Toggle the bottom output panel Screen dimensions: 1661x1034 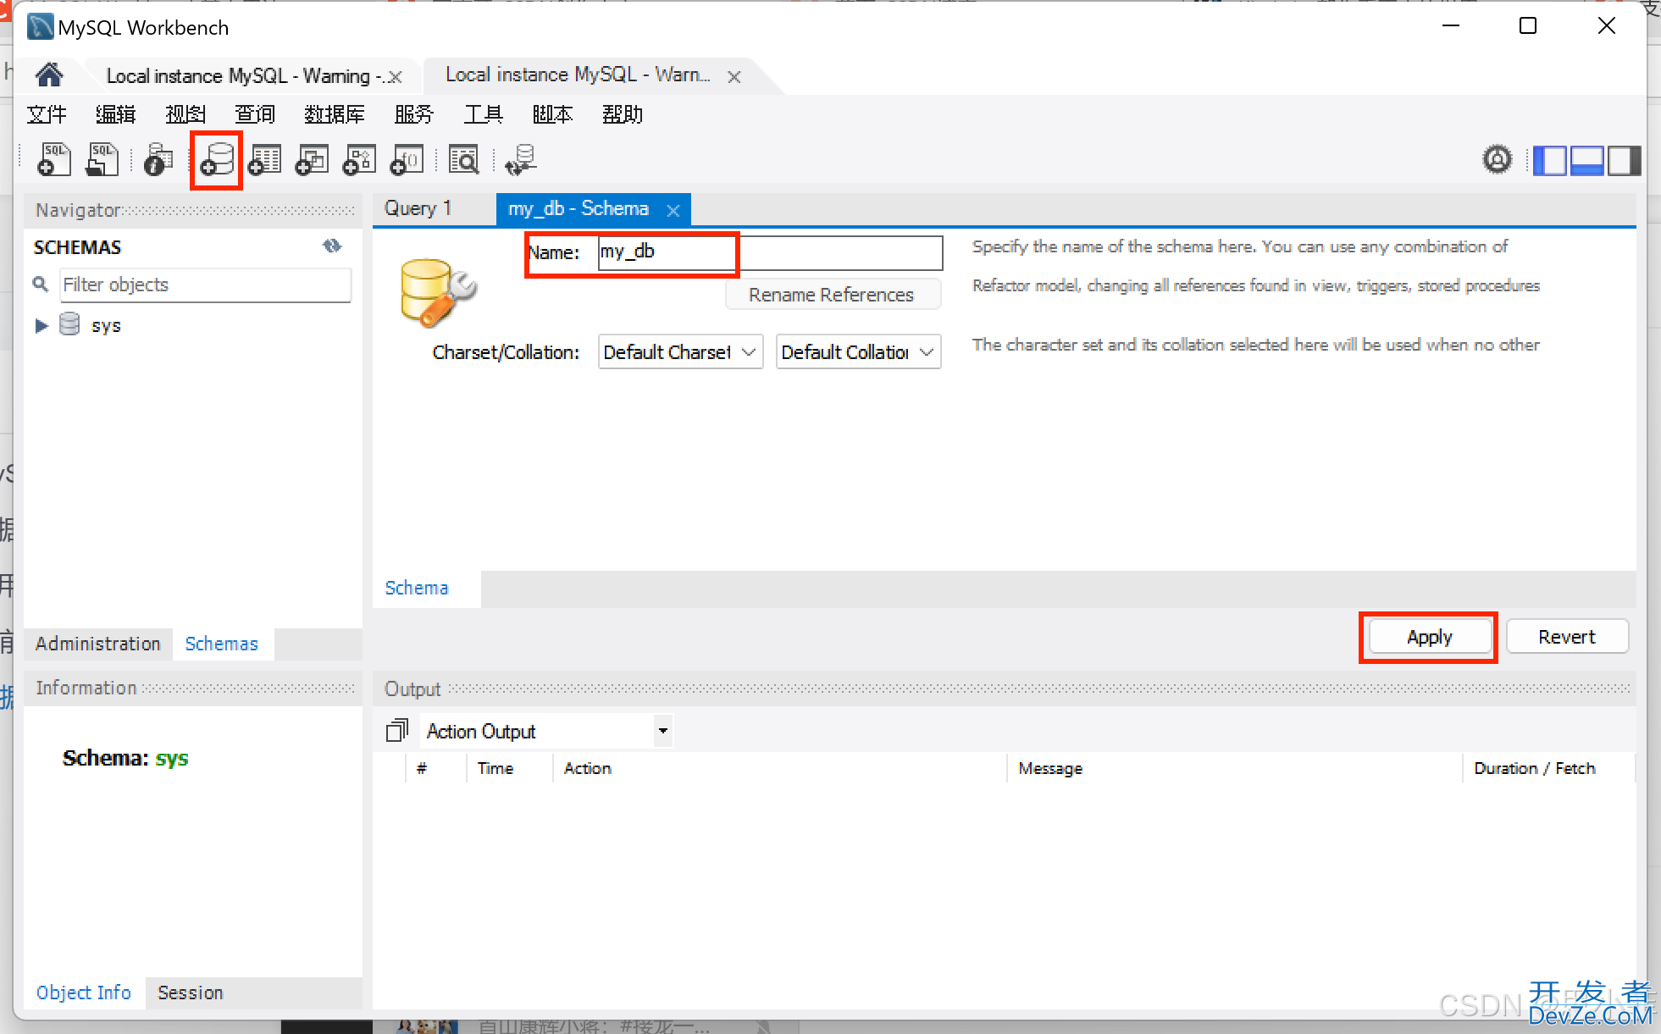pos(1586,160)
